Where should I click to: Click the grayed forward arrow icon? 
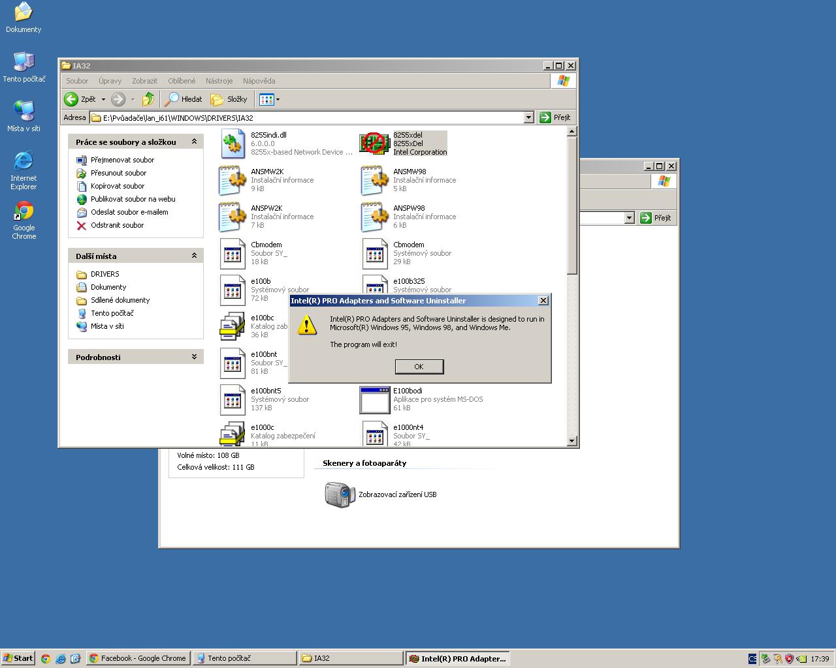pyautogui.click(x=118, y=99)
